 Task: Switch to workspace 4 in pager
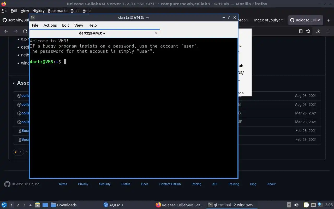[x=31, y=205]
